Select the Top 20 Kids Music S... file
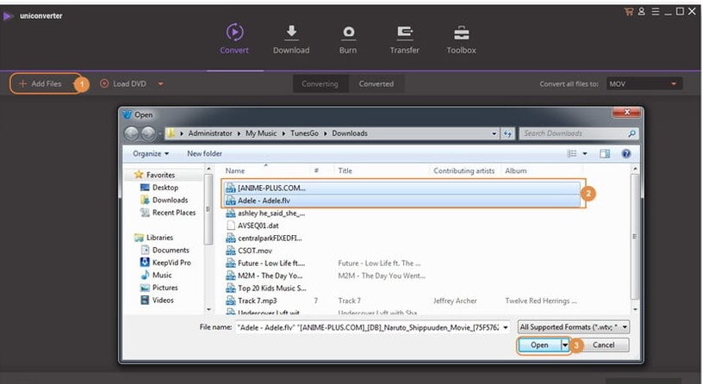The image size is (702, 384). click(x=266, y=288)
